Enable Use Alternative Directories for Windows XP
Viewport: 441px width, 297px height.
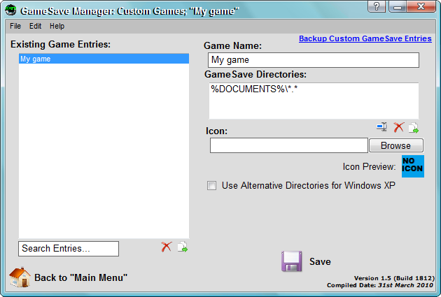(x=211, y=186)
